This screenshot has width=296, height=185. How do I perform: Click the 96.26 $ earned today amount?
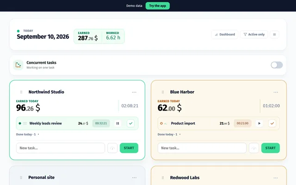pos(28,108)
